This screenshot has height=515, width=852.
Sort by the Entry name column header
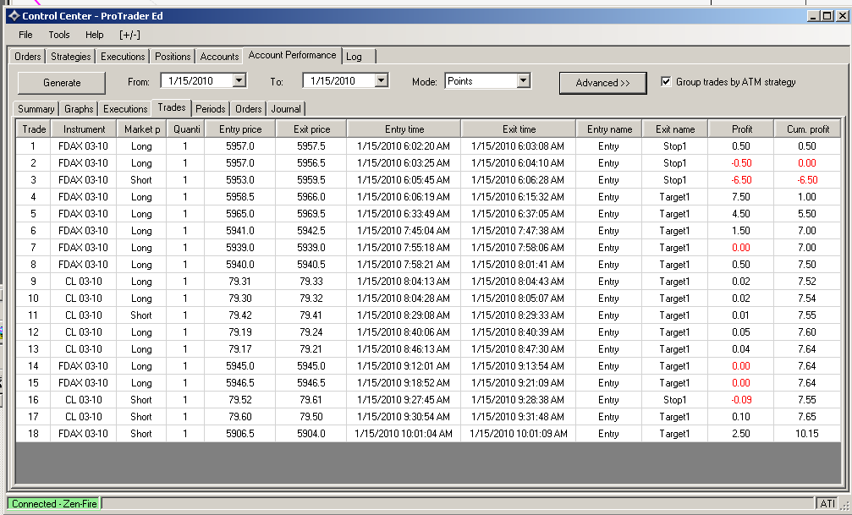click(610, 129)
